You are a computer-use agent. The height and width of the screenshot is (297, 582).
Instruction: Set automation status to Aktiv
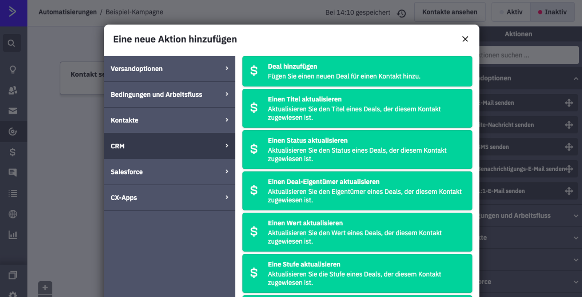tap(511, 12)
